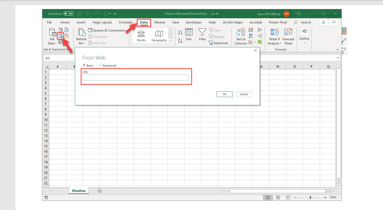383x210 pixels.
Task: Click the Sort A to Z icon
Action: tap(180, 33)
